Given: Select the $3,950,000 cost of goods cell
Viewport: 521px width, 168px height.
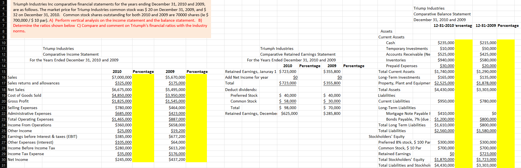Looking at the screenshot, I should (x=175, y=95).
